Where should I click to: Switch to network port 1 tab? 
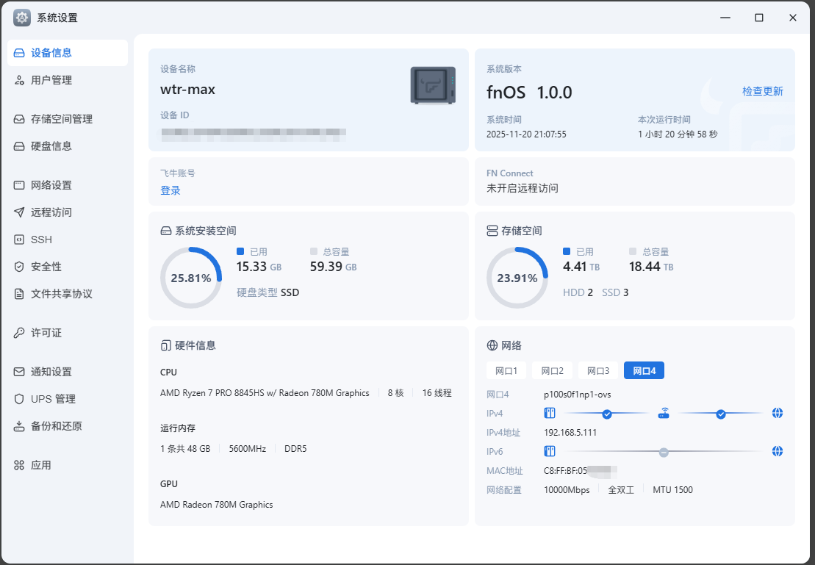pos(506,371)
